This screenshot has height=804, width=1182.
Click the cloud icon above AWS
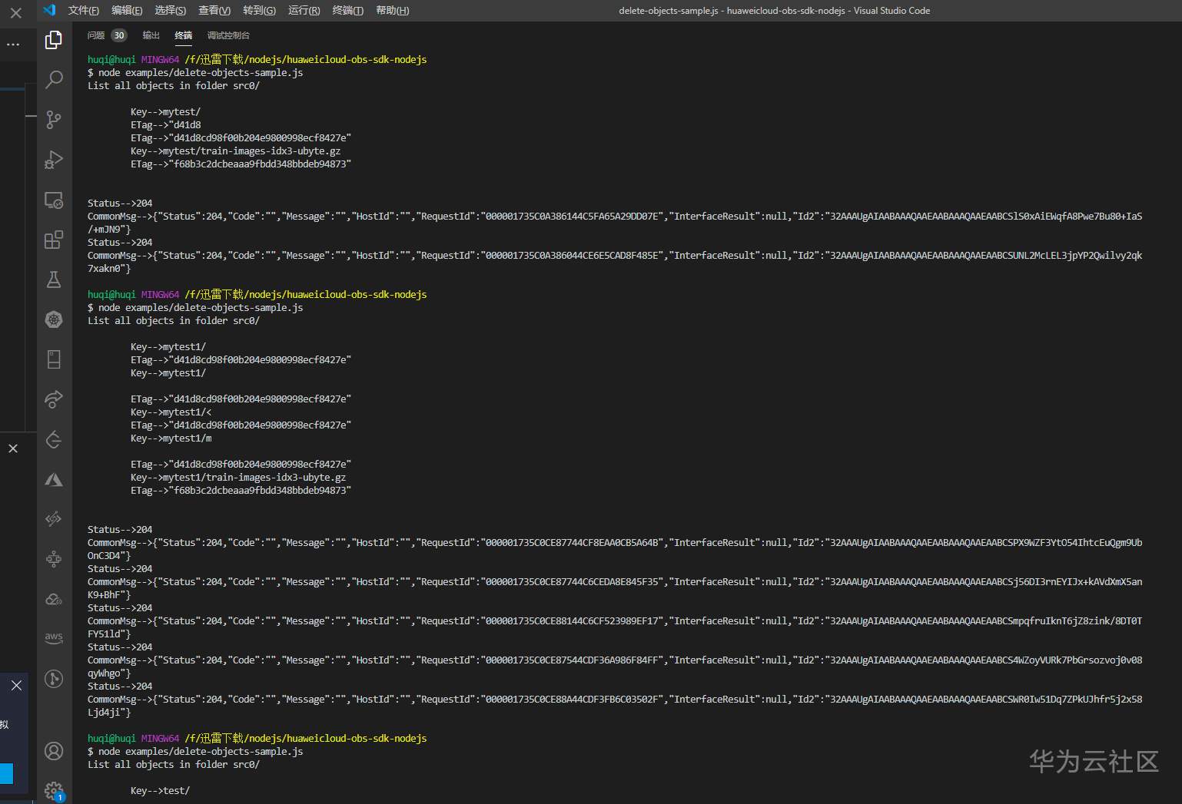[54, 599]
